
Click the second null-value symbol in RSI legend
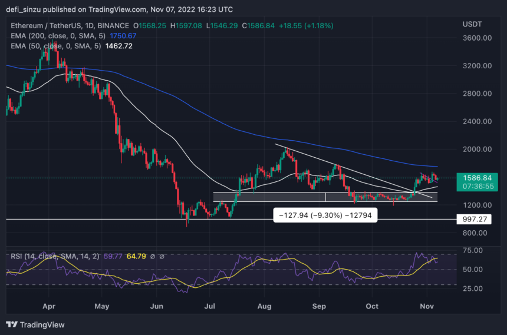pyautogui.click(x=163, y=256)
